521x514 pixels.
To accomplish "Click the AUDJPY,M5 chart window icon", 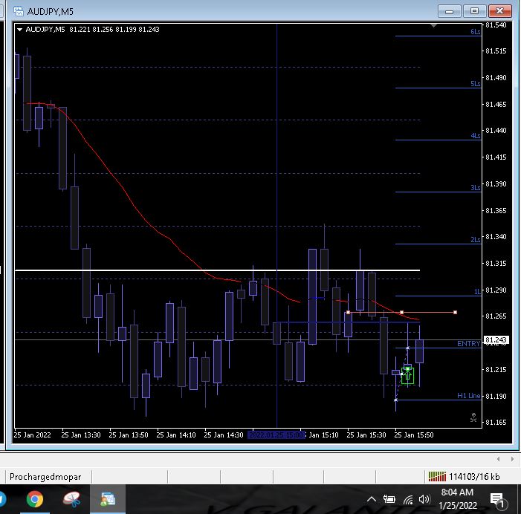I will point(19,11).
